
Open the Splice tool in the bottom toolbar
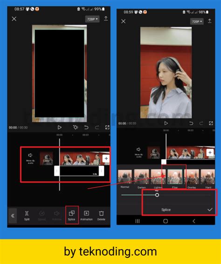pos(71,216)
